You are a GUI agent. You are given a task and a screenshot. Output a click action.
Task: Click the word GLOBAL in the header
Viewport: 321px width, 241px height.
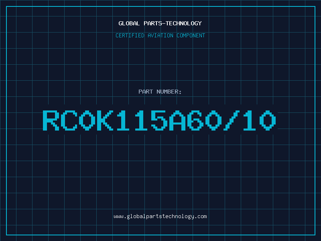coord(129,23)
